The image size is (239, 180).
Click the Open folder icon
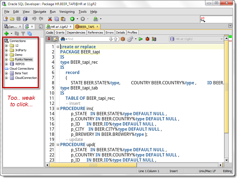point(12,19)
